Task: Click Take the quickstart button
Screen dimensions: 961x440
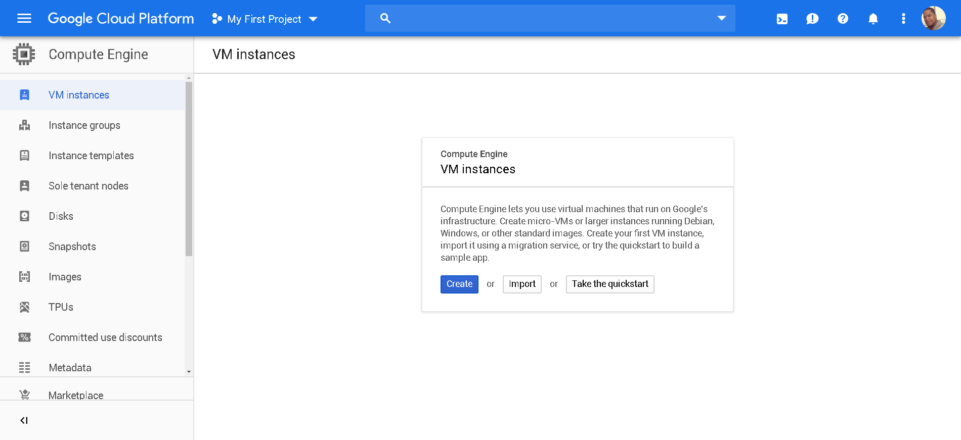Action: 610,284
